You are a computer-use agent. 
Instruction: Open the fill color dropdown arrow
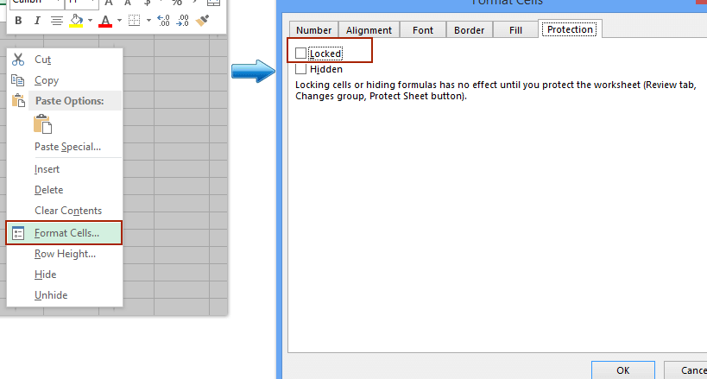pos(90,21)
